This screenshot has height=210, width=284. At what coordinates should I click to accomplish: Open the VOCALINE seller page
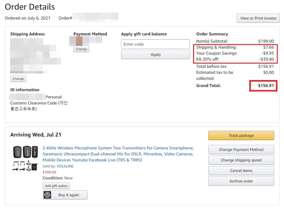65,166
